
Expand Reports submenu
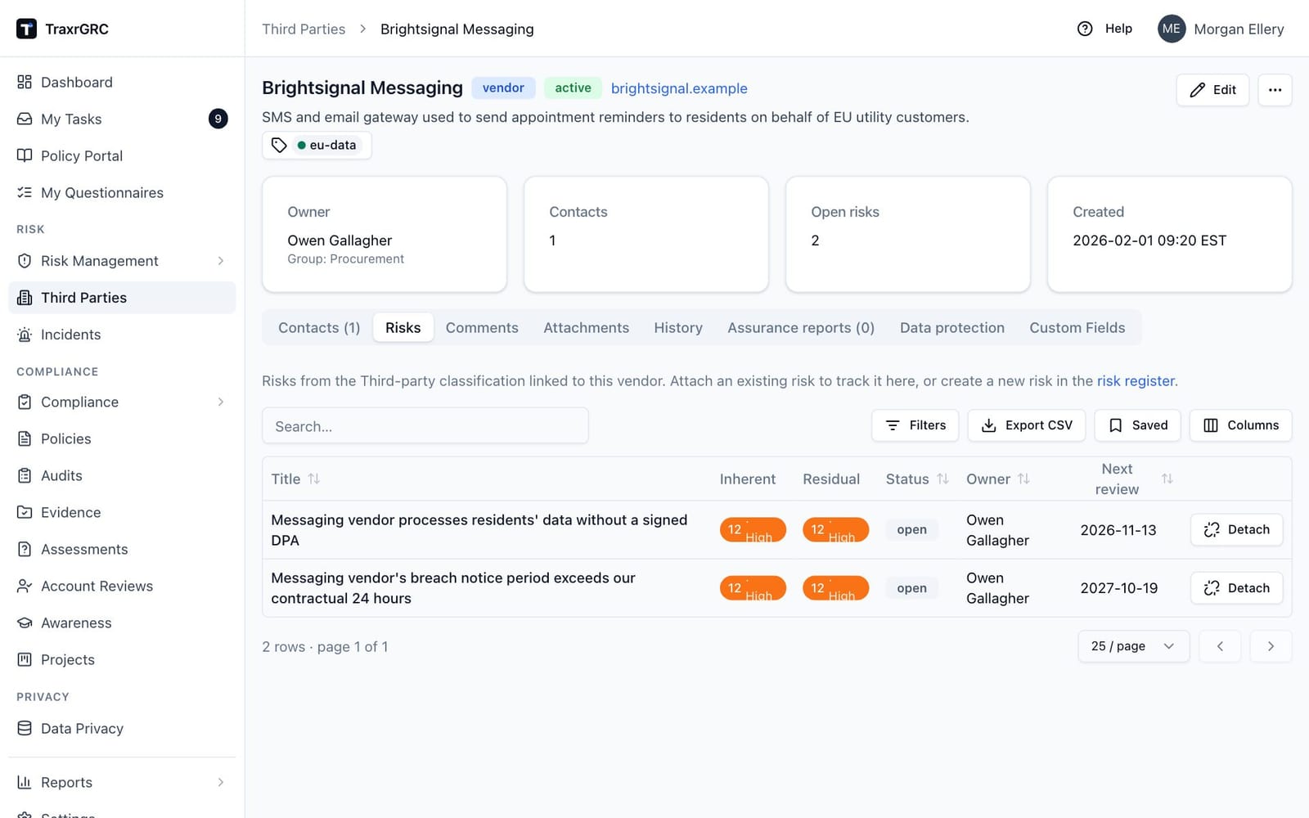click(x=221, y=782)
